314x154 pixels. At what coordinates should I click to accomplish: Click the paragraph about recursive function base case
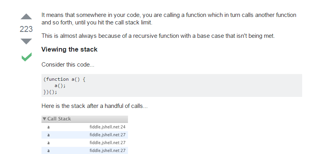point(158,36)
